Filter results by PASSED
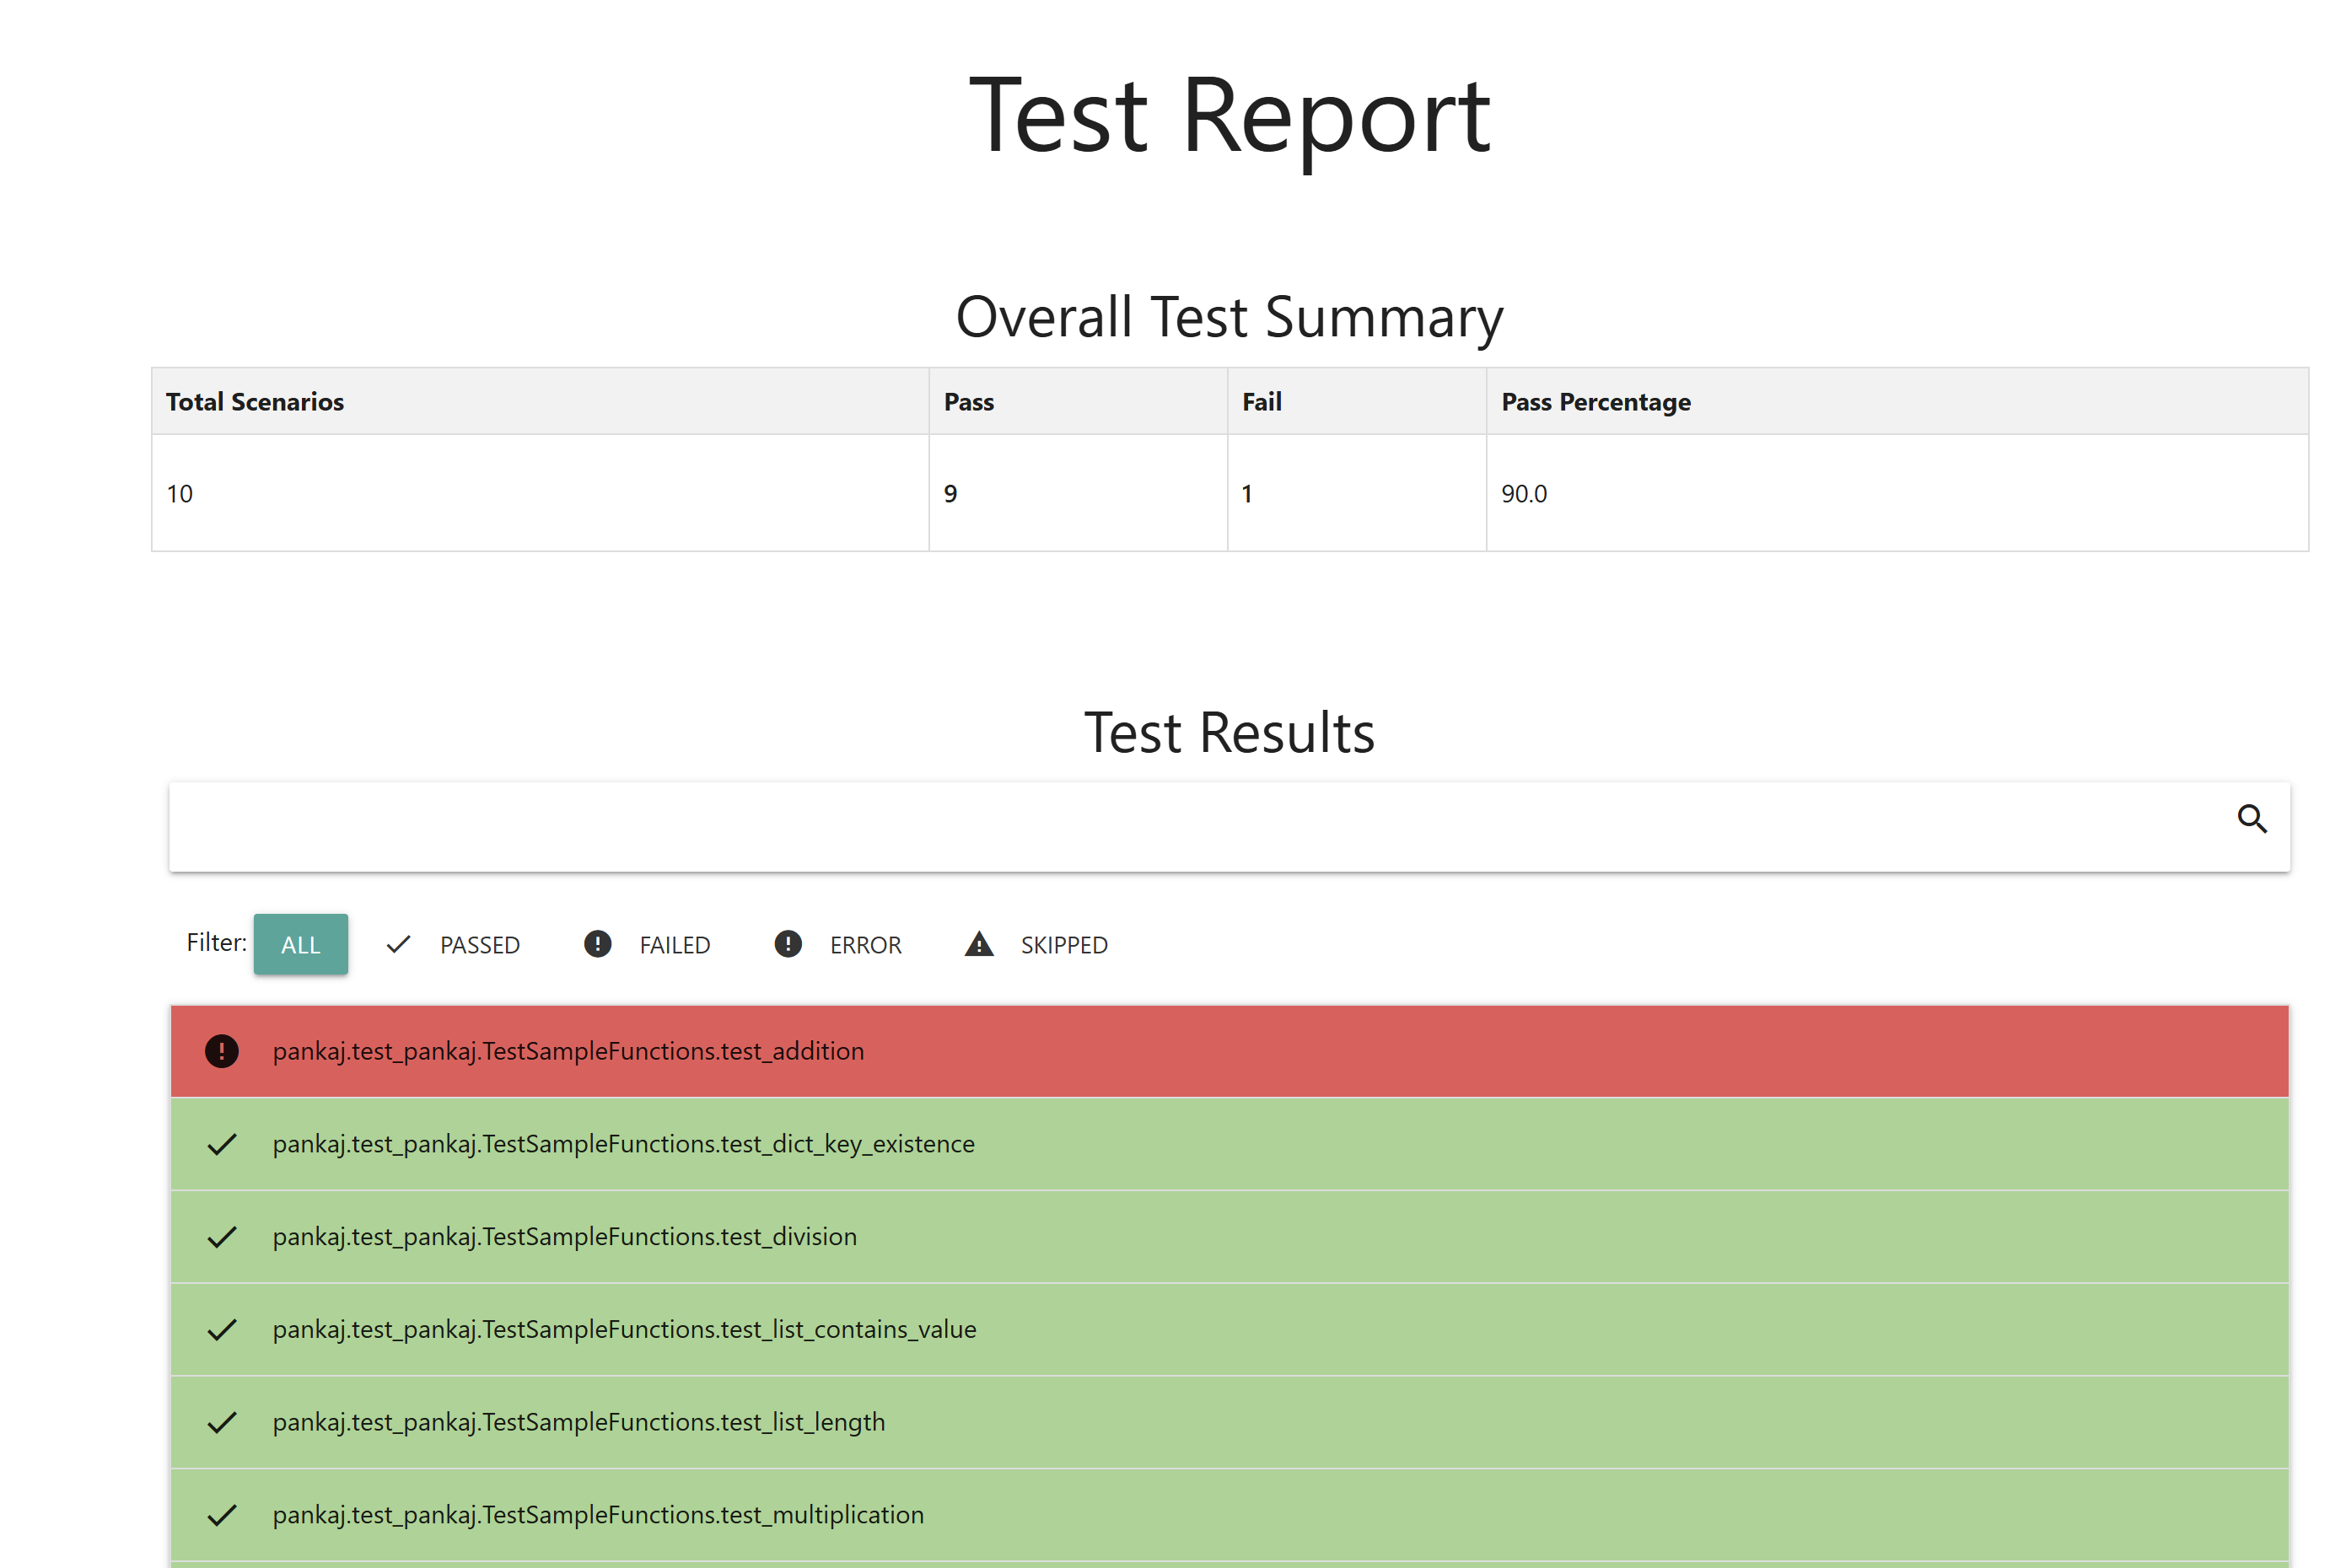 click(x=479, y=944)
